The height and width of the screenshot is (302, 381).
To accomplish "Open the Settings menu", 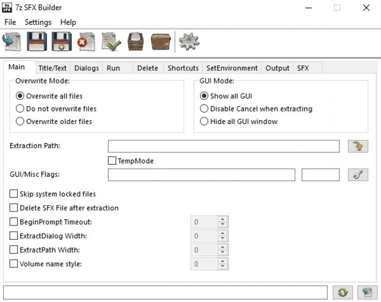I will (x=38, y=22).
